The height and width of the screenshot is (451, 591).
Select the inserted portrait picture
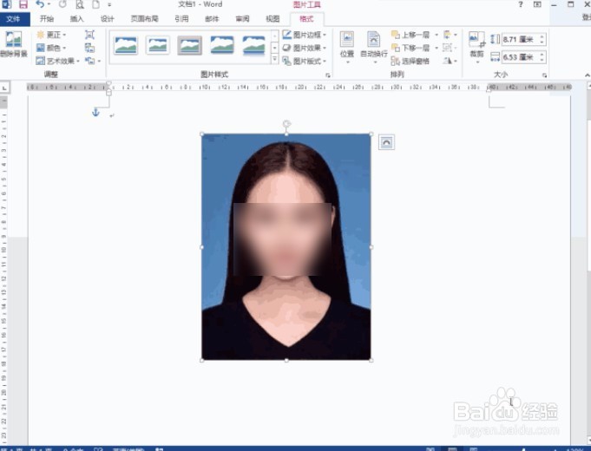[286, 247]
